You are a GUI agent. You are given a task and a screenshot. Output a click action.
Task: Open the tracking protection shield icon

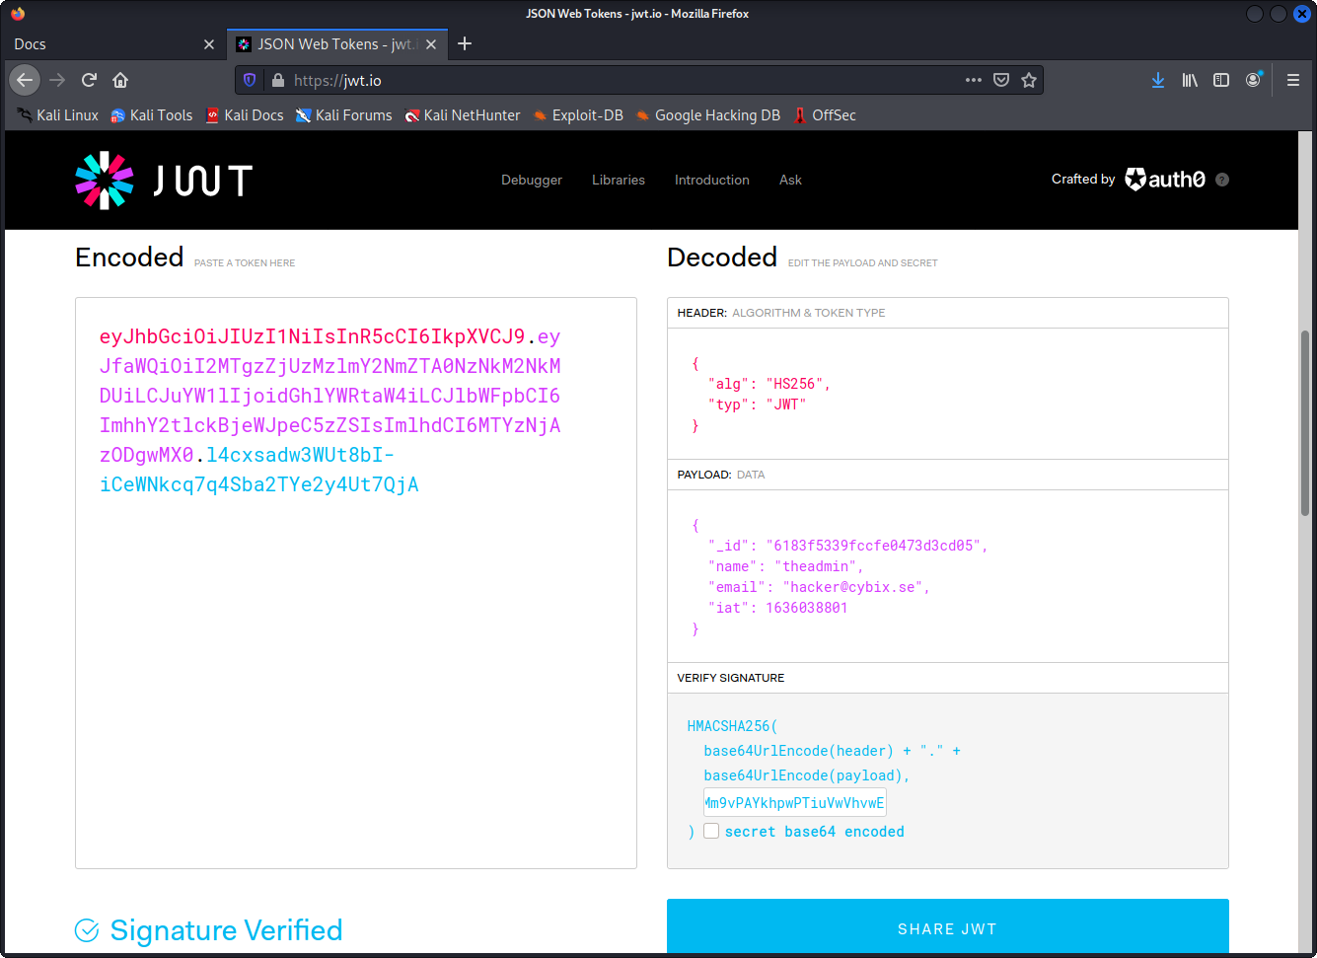point(250,80)
